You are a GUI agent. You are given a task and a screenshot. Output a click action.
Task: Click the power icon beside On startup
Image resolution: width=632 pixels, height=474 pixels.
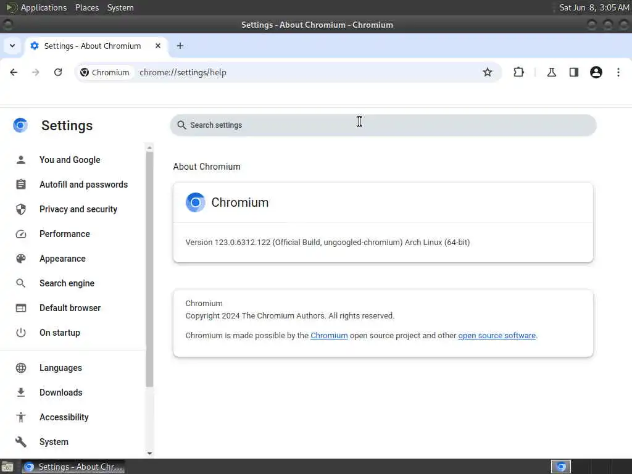point(21,333)
